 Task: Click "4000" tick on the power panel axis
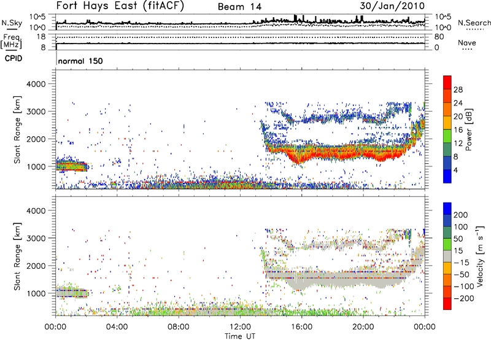36,84
